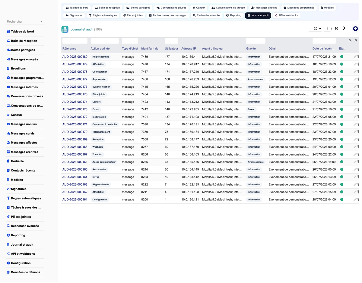Switch to Boîtes partagées tab
Screen dimensions: 362x283
point(138,8)
